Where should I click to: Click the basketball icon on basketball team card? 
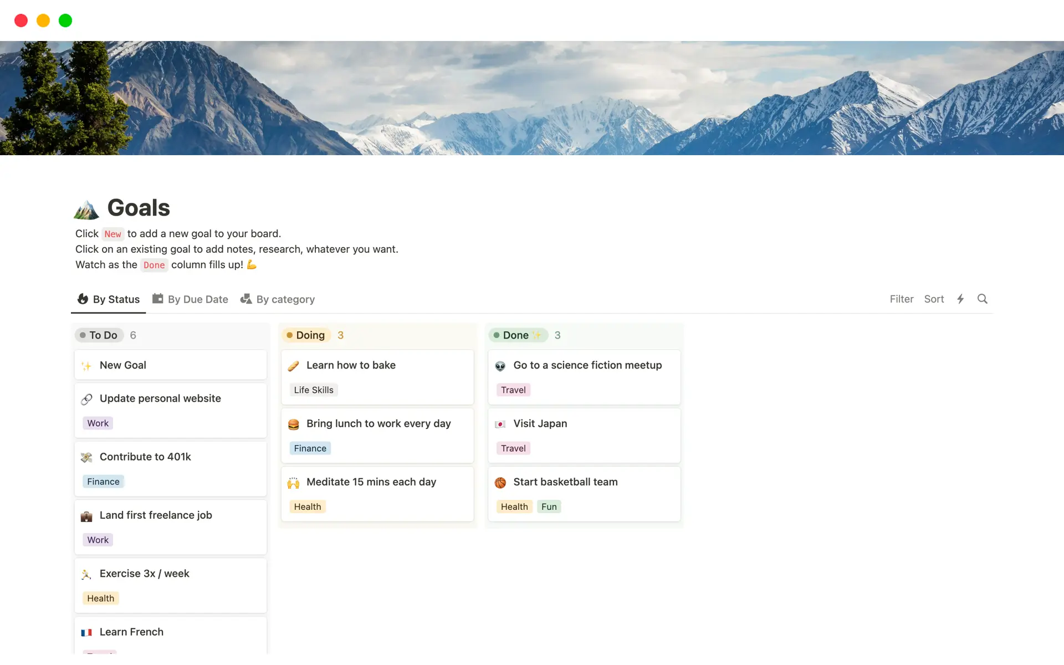click(500, 483)
